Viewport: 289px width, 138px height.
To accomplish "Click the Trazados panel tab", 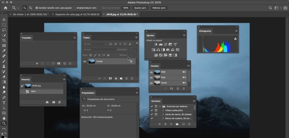I will (26, 38).
